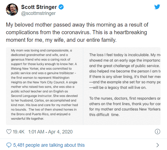Click the 19.4K likes count
167x150 pixels.
point(19,132)
